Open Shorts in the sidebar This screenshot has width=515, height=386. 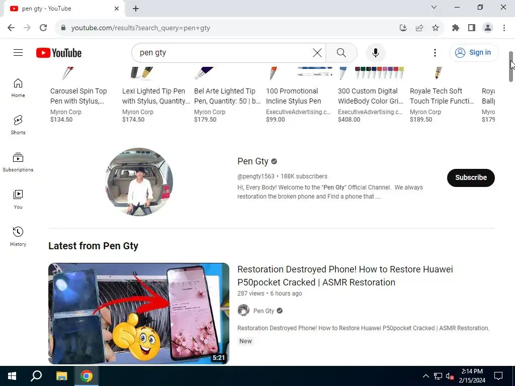pyautogui.click(x=18, y=125)
